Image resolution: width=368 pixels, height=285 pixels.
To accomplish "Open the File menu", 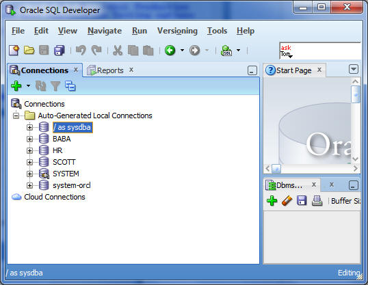I will pyautogui.click(x=18, y=31).
